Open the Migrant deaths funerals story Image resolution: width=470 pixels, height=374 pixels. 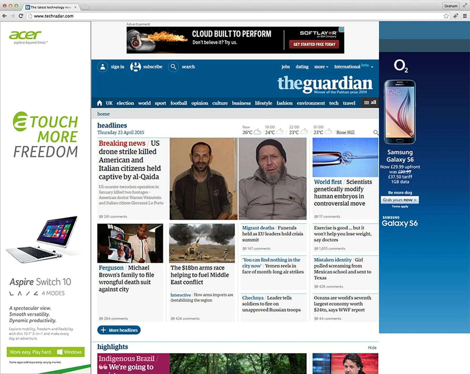coord(273,234)
